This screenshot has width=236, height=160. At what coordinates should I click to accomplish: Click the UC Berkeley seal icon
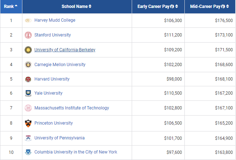coord(28,50)
